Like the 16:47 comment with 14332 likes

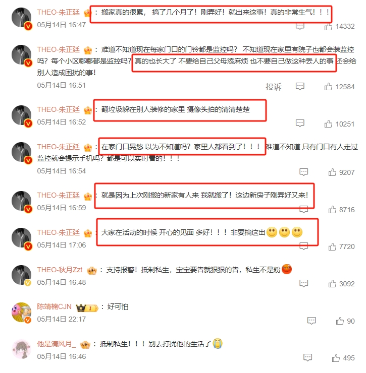point(328,26)
